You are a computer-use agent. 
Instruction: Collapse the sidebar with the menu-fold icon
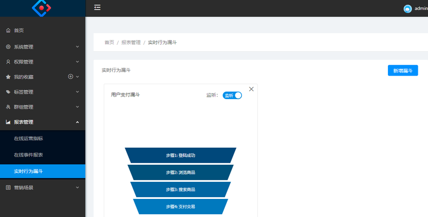[x=97, y=7]
